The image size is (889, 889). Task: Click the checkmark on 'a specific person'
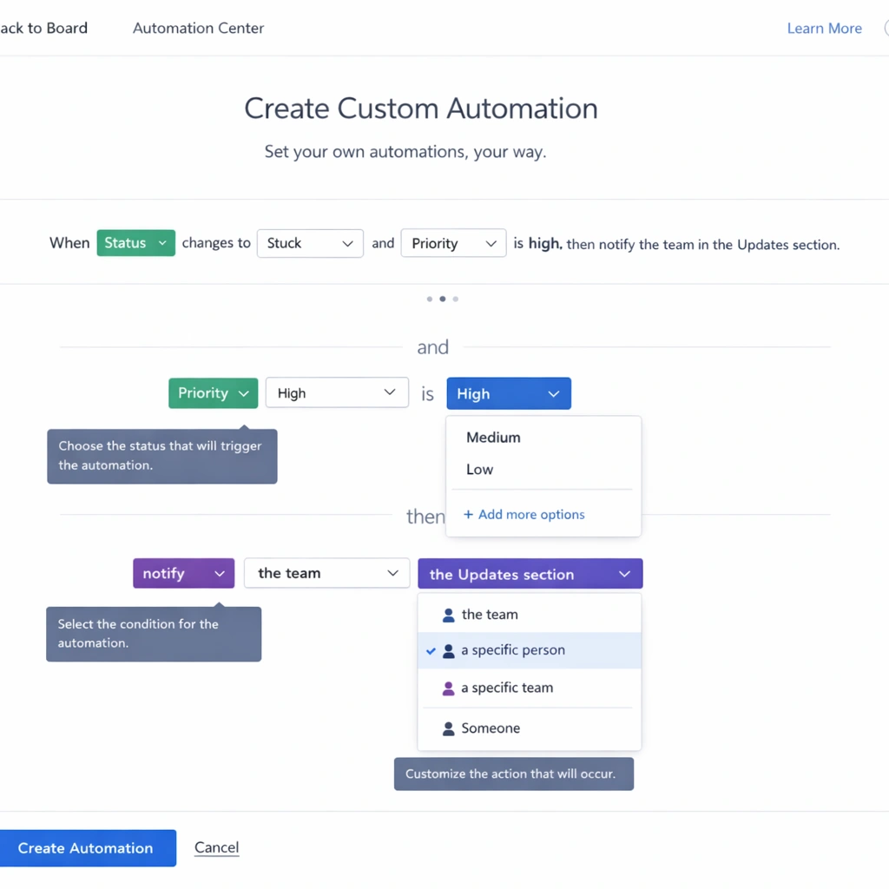click(431, 650)
